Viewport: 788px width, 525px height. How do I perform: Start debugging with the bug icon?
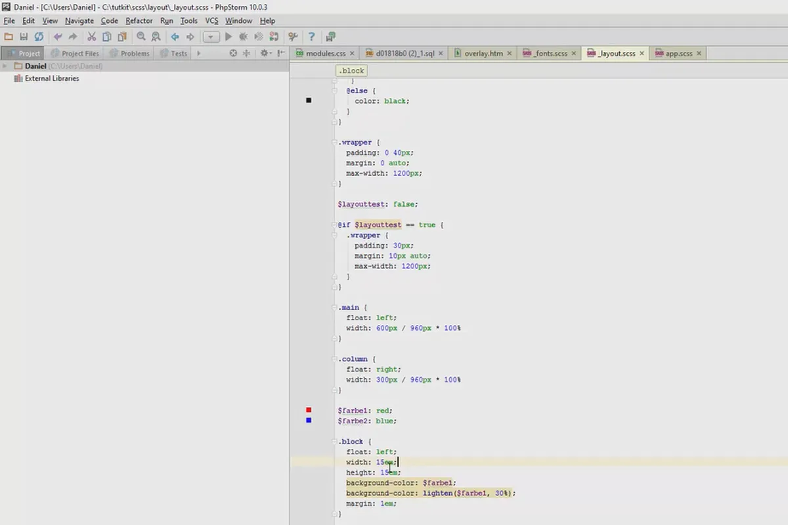pos(244,37)
